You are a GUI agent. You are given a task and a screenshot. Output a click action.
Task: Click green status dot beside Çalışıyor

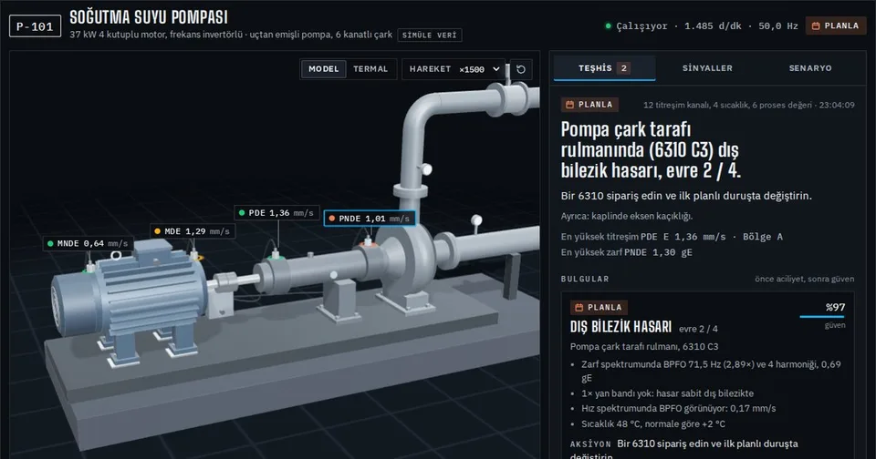pyautogui.click(x=609, y=25)
